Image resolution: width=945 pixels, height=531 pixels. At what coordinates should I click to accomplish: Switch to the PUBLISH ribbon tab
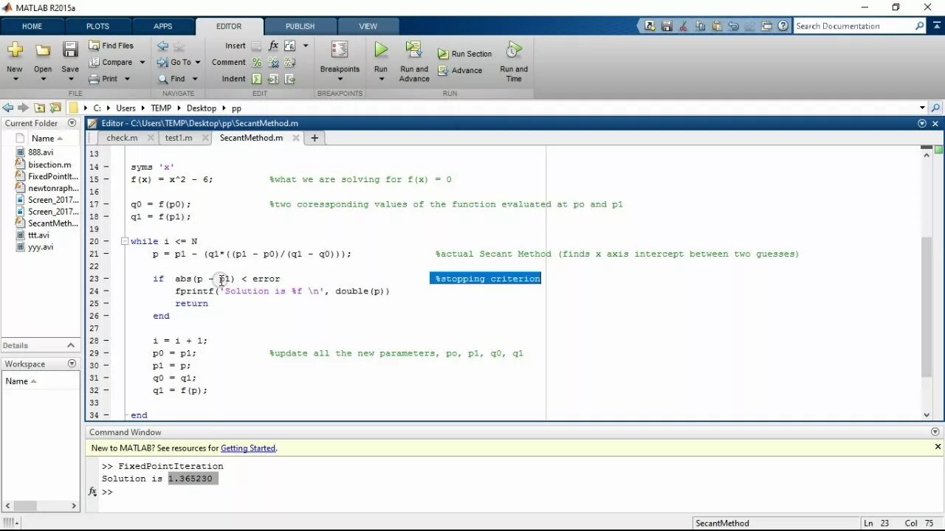click(300, 26)
